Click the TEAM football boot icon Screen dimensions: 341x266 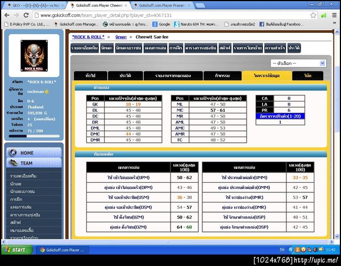click(14, 163)
